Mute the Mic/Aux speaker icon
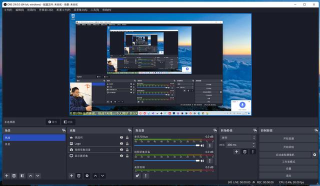Viewport: 320px width, 186px height. [x=202, y=145]
